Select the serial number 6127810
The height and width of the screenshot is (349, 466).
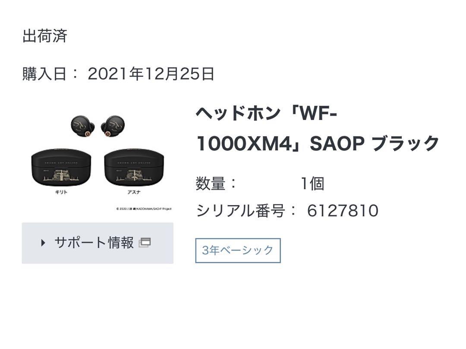[343, 211]
